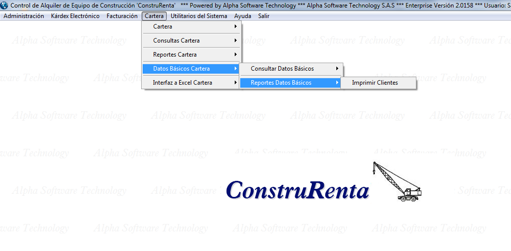This screenshot has width=511, height=251.
Task: Open the Administración menu
Action: pos(24,16)
